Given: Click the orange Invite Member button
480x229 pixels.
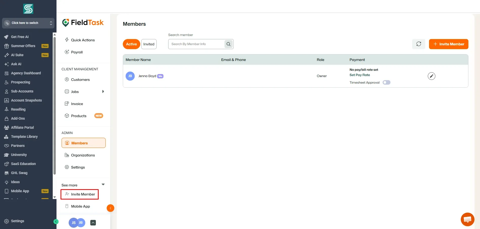Looking at the screenshot, I should tap(448, 44).
